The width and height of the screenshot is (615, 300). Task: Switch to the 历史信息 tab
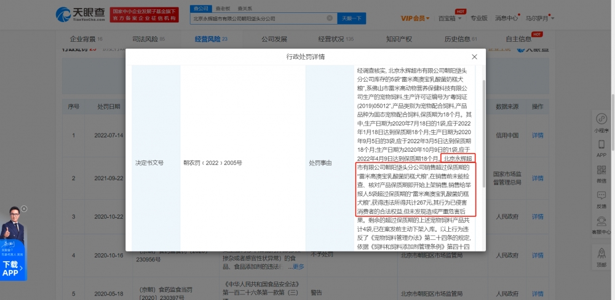(x=461, y=39)
